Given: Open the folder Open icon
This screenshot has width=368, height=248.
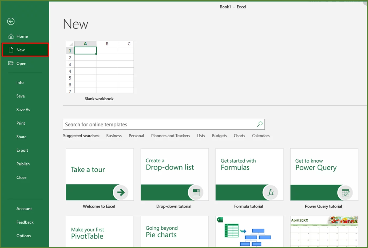Looking at the screenshot, I should point(11,63).
